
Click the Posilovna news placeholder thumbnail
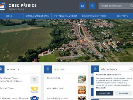coord(35,80)
